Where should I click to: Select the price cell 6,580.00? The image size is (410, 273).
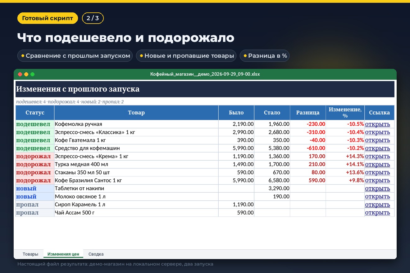pos(272,181)
